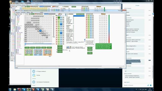162x91 pixels.
Task: Expand the 'vs 3' tree category
Action: [x=16, y=52]
